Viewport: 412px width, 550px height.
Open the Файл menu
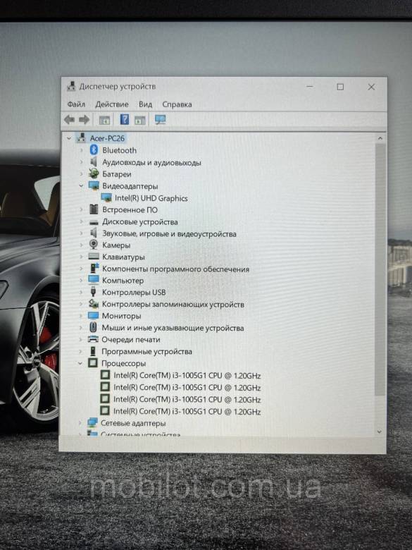click(76, 104)
